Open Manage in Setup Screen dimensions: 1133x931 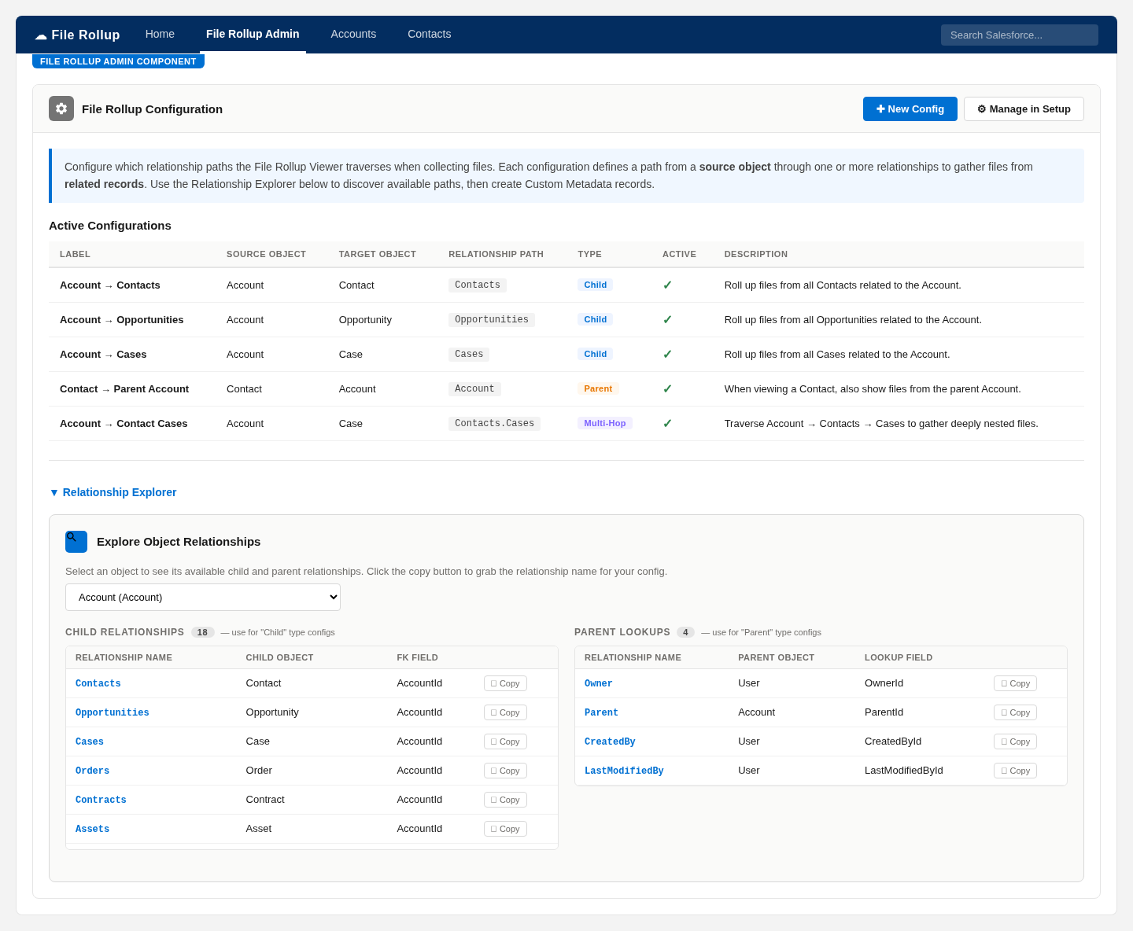pos(1024,109)
